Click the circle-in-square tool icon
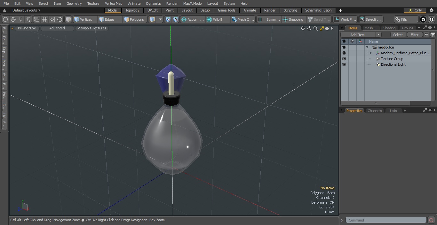This screenshot has width=437, height=225. point(52,19)
